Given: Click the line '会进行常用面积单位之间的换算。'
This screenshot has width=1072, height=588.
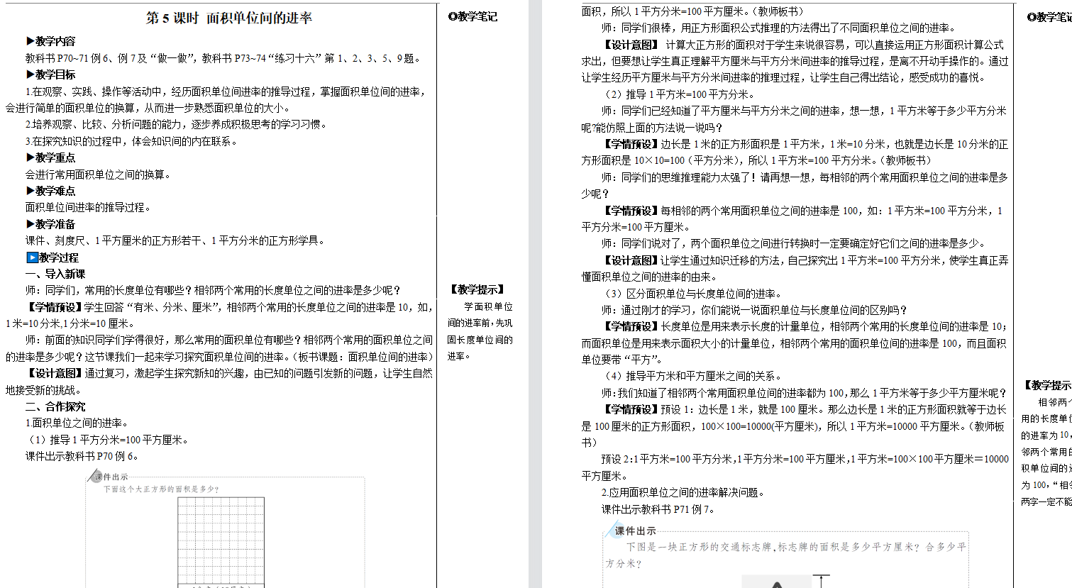Looking at the screenshot, I should click(x=99, y=174).
